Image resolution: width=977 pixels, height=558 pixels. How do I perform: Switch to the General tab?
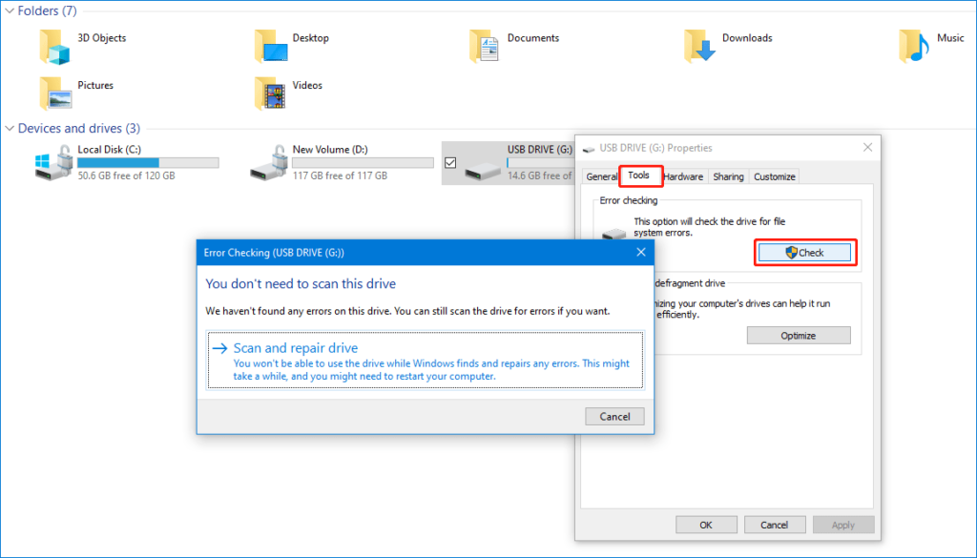coord(601,176)
